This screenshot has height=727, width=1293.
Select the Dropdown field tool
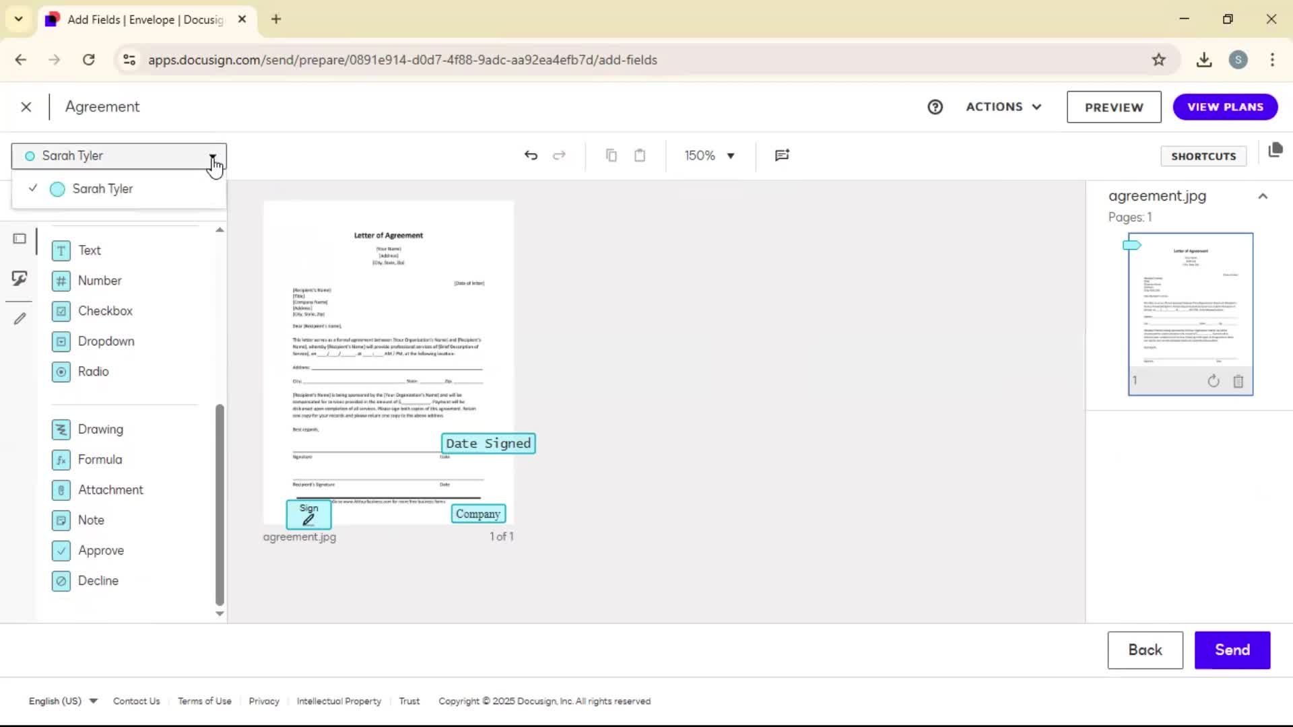[x=93, y=341]
